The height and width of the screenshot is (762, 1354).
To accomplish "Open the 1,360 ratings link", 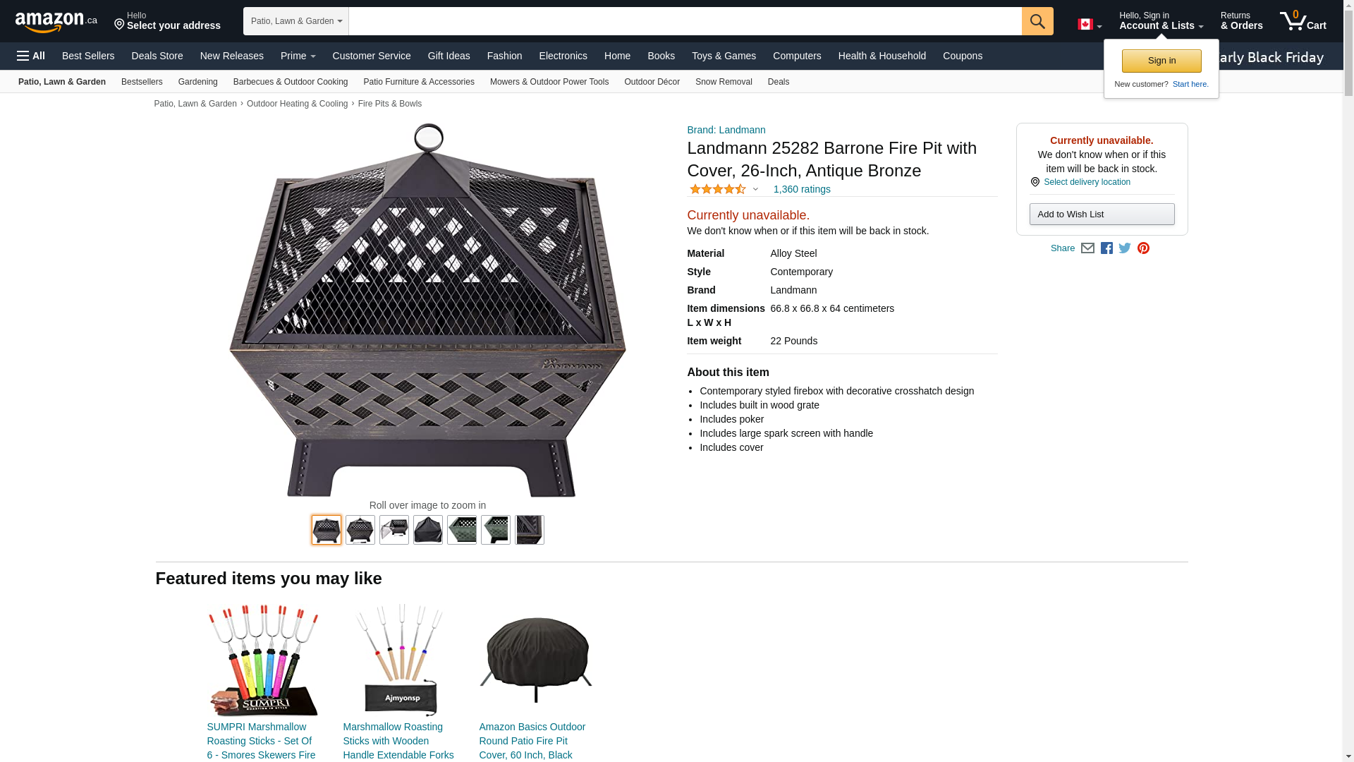I will pyautogui.click(x=802, y=189).
